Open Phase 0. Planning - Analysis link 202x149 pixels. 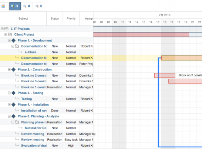pyautogui.click(x=38, y=116)
